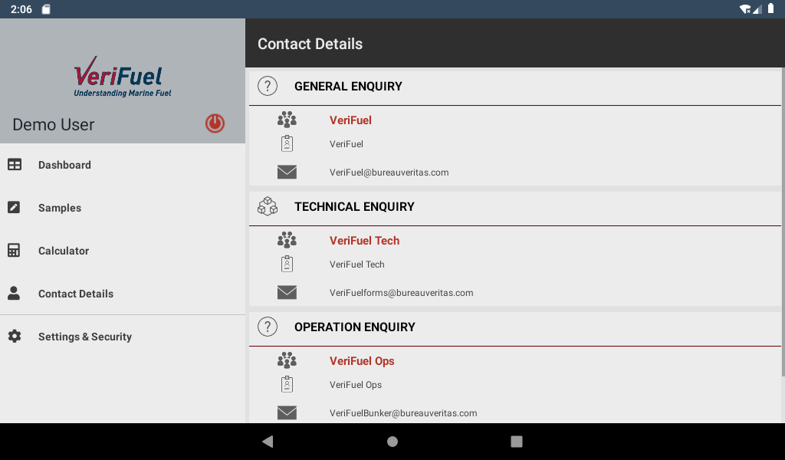785x460 pixels.
Task: Click the Operation Enquiry question mark icon
Action: click(x=268, y=327)
